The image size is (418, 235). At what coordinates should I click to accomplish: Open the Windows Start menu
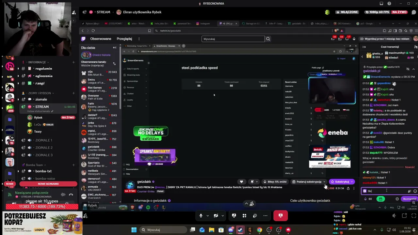[134, 230]
